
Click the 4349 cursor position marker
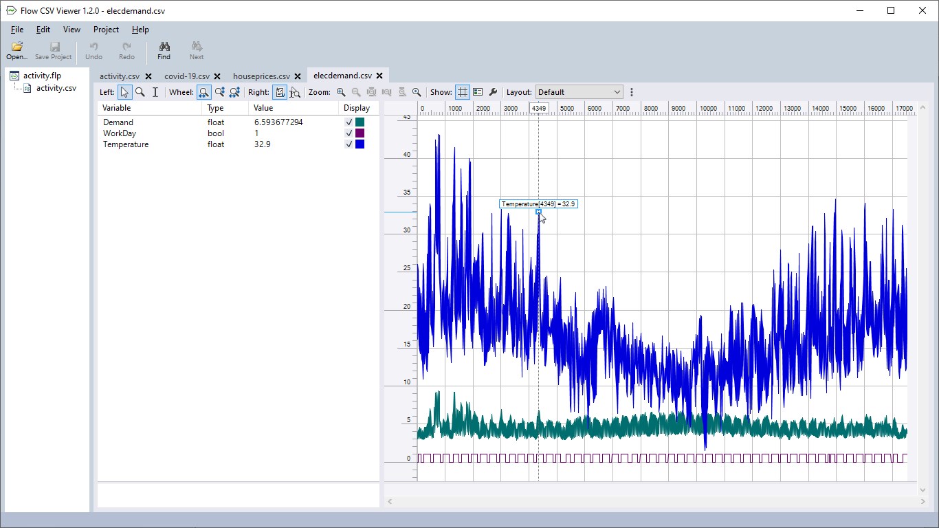[x=538, y=109]
